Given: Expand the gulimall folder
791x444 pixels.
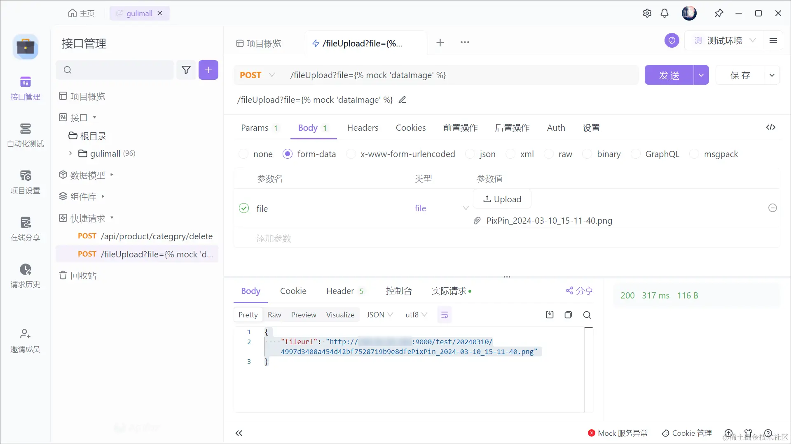Looking at the screenshot, I should [x=70, y=153].
